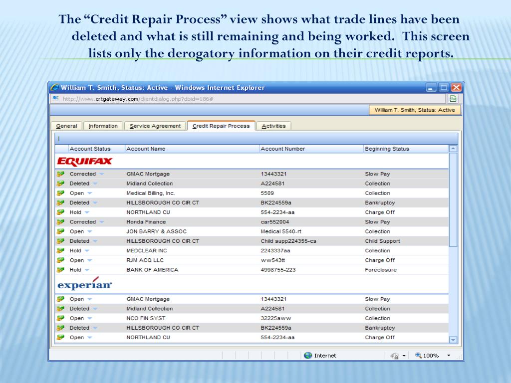511x383 pixels.
Task: Click the scrollbar up arrow
Action: click(453, 149)
